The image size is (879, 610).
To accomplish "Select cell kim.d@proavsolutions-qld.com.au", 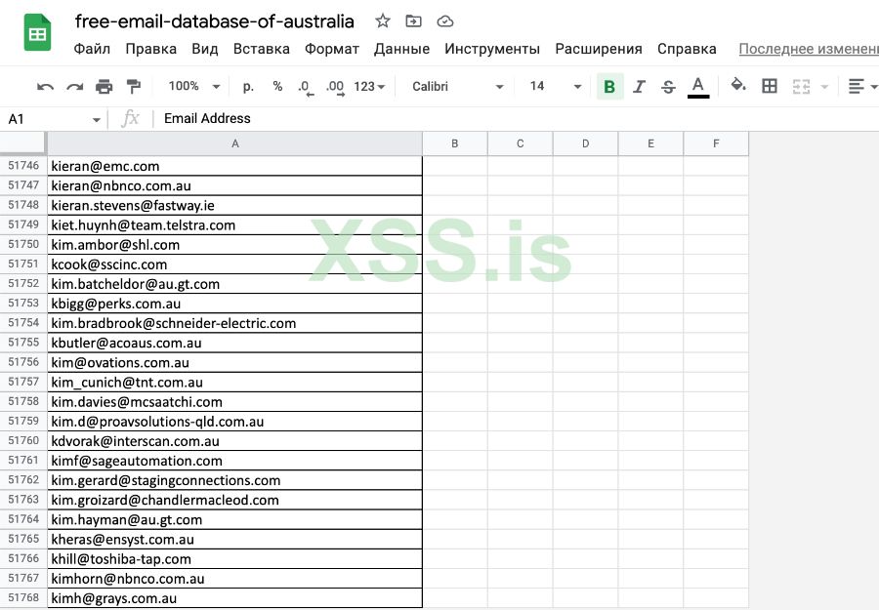I will pyautogui.click(x=234, y=422).
